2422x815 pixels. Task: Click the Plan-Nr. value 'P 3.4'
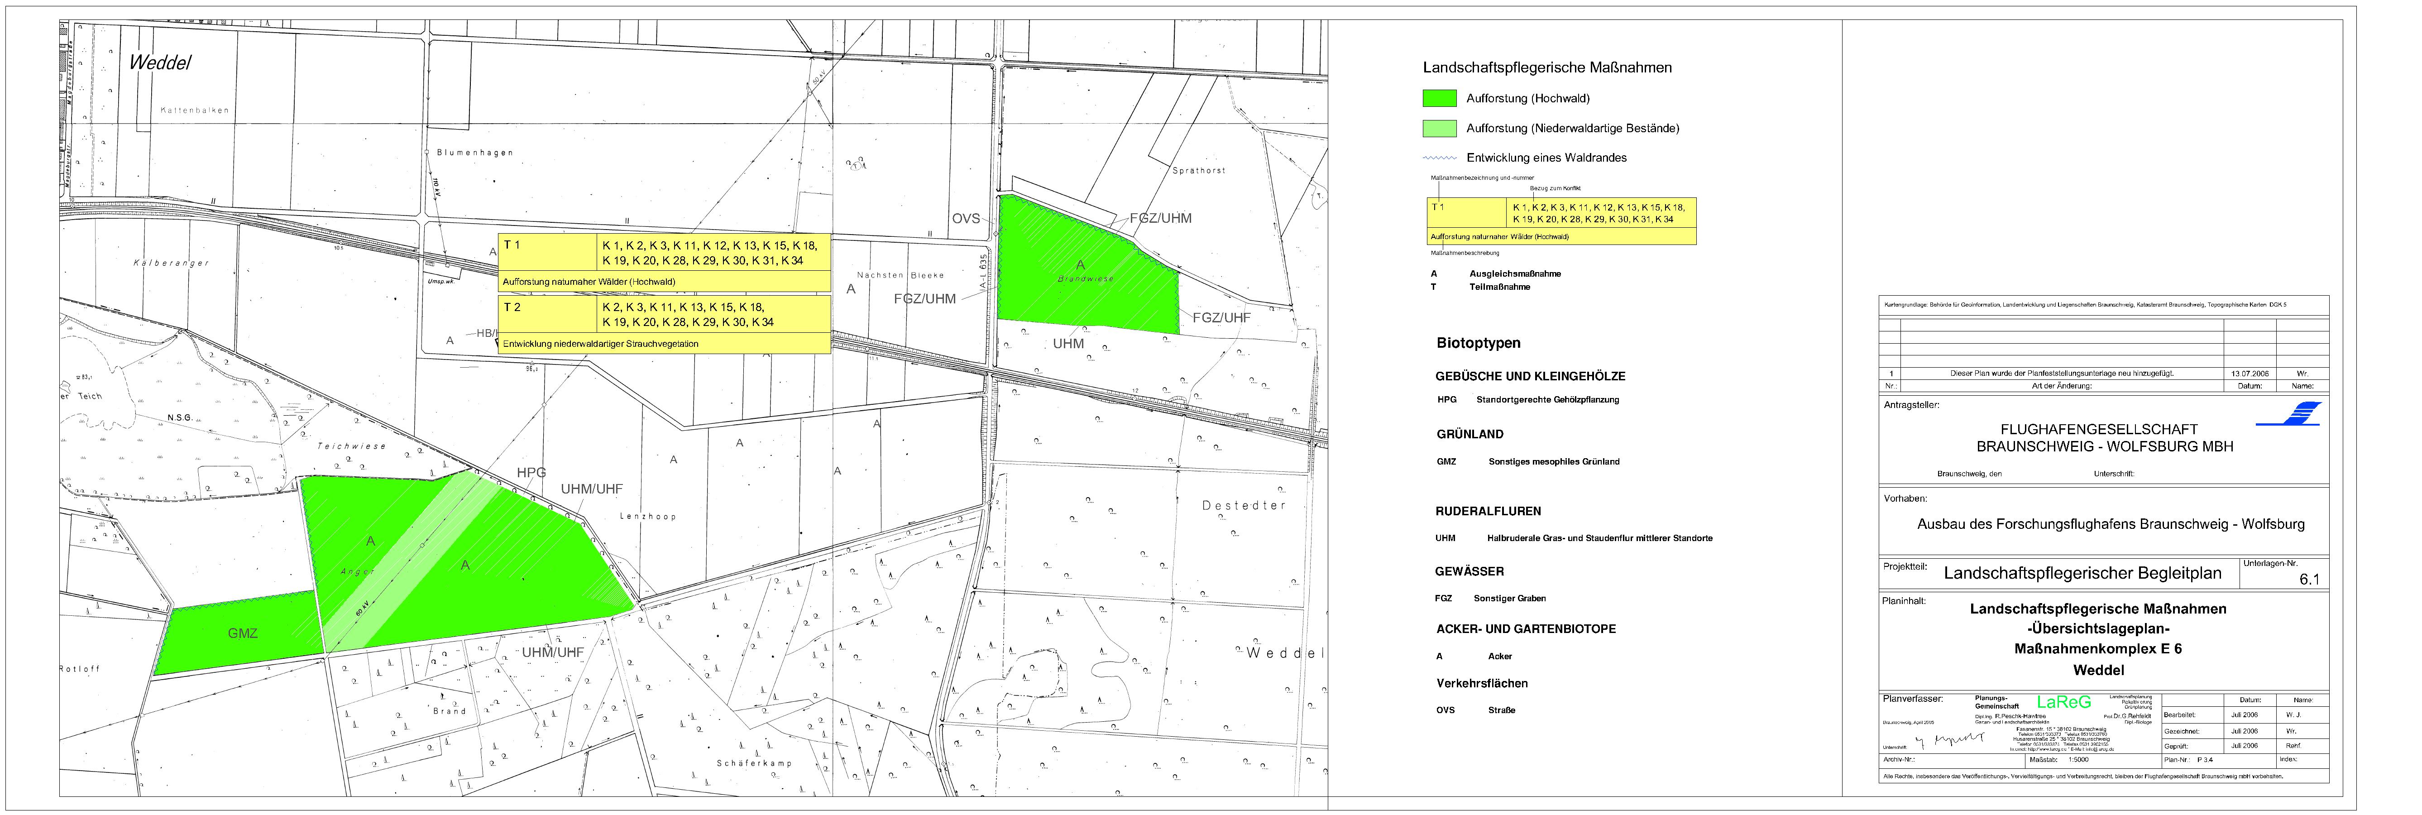click(2205, 760)
